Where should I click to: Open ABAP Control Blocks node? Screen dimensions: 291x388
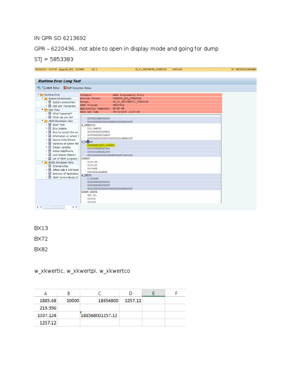click(65, 177)
